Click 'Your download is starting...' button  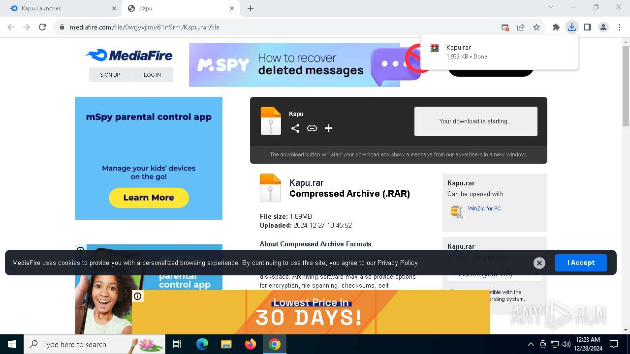click(x=475, y=121)
